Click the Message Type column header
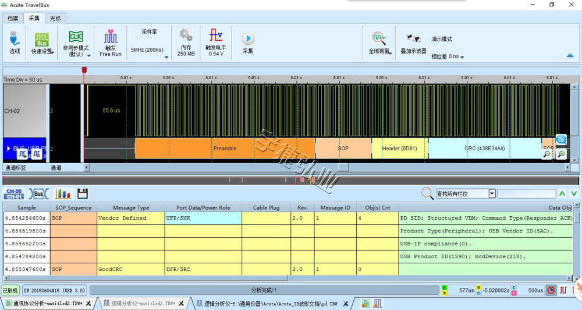This screenshot has width=582, height=310. coord(131,208)
